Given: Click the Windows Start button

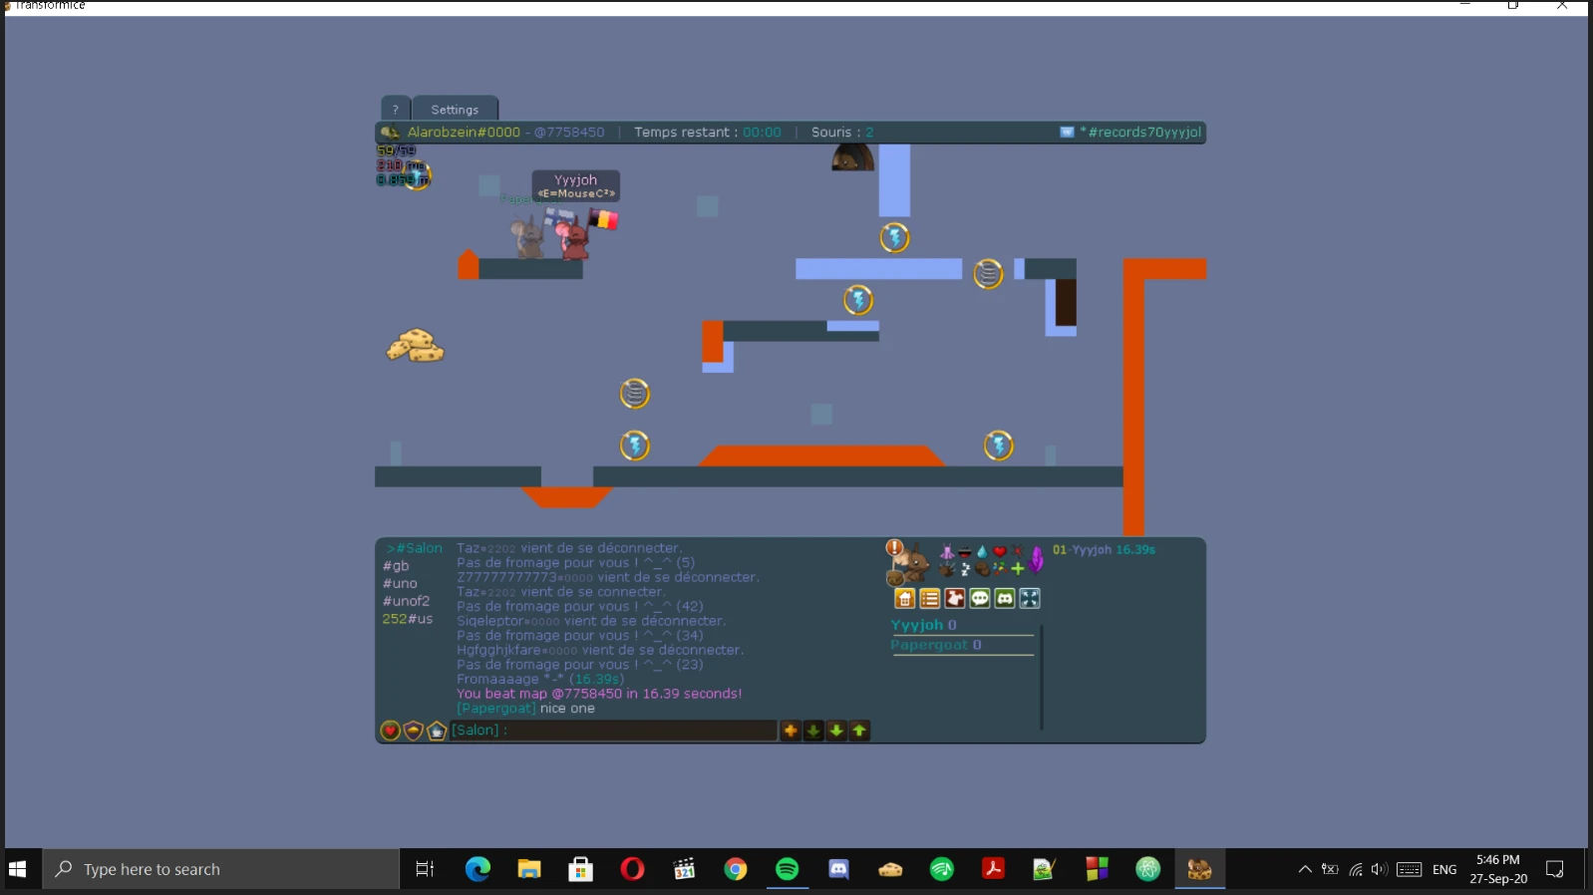Looking at the screenshot, I should [17, 869].
